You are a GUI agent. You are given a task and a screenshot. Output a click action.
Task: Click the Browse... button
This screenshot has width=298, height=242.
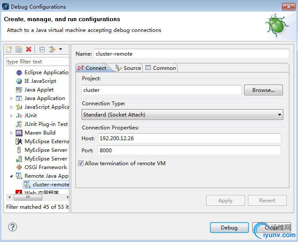click(x=263, y=90)
